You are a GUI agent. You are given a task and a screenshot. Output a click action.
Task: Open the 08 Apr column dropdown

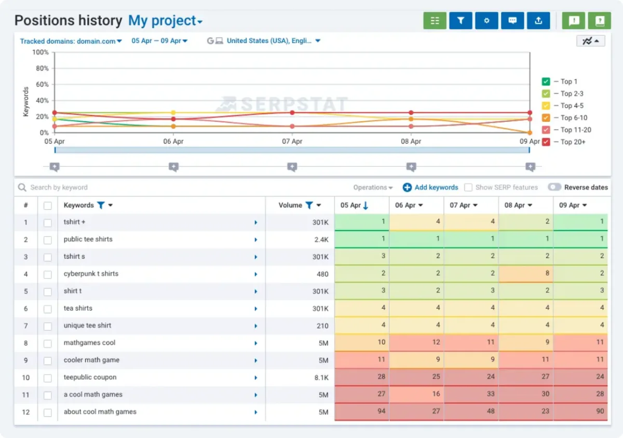530,205
